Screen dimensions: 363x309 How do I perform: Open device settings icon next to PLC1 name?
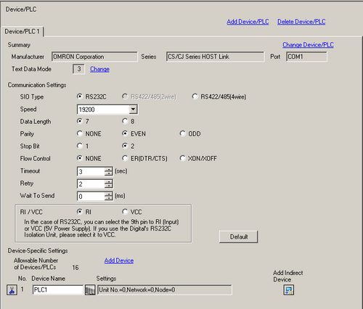coord(90,289)
